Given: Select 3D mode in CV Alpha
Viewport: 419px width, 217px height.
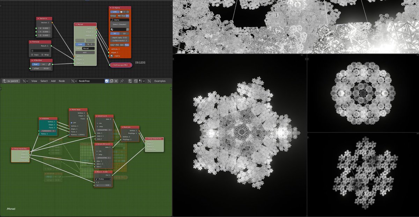Looking at the screenshot, I should click(x=115, y=34).
